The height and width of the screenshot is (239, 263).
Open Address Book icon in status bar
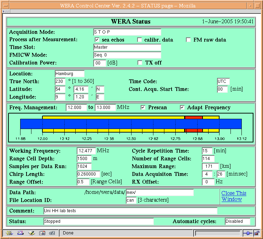click(x=42, y=233)
